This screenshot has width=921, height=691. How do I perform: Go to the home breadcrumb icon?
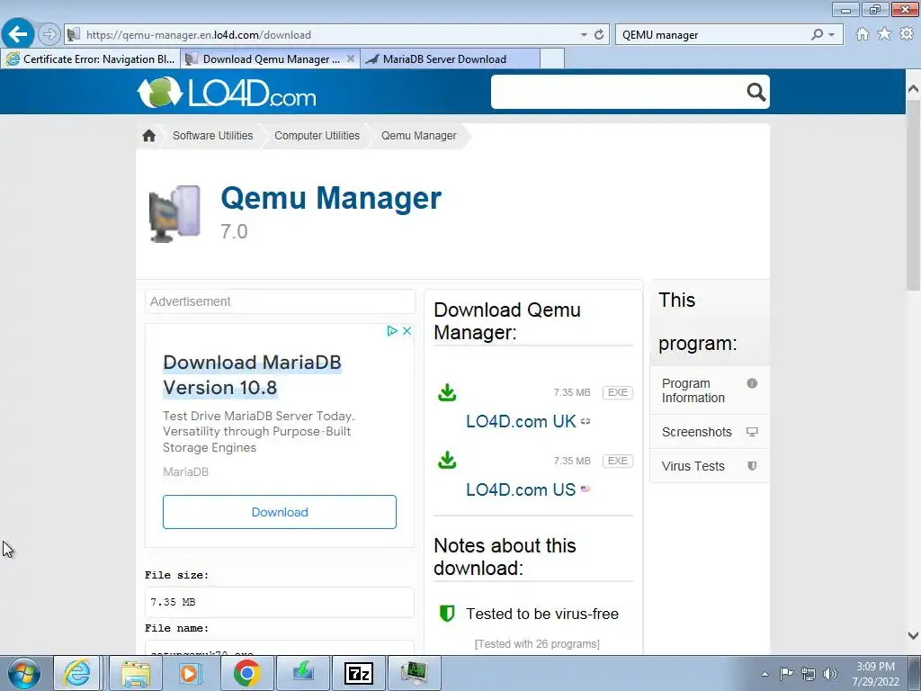pyautogui.click(x=148, y=136)
